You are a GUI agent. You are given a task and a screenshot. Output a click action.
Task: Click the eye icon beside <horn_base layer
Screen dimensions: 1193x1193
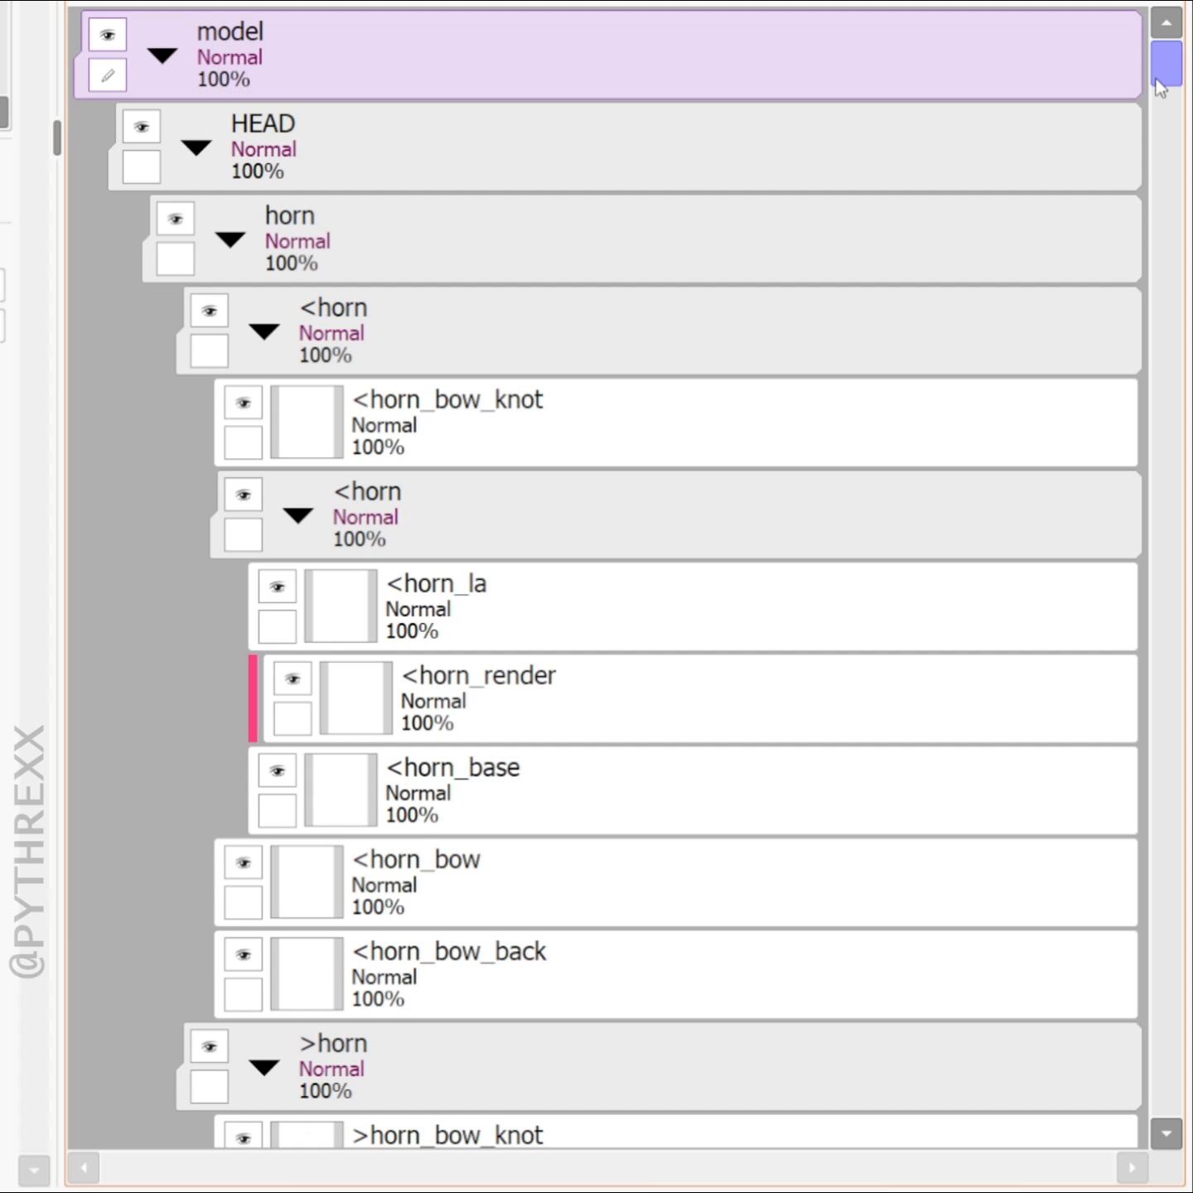[277, 771]
